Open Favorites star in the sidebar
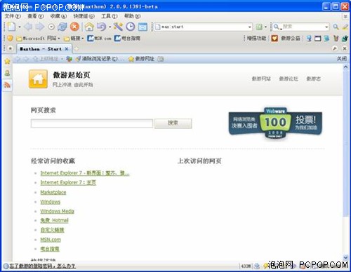 [7, 61]
